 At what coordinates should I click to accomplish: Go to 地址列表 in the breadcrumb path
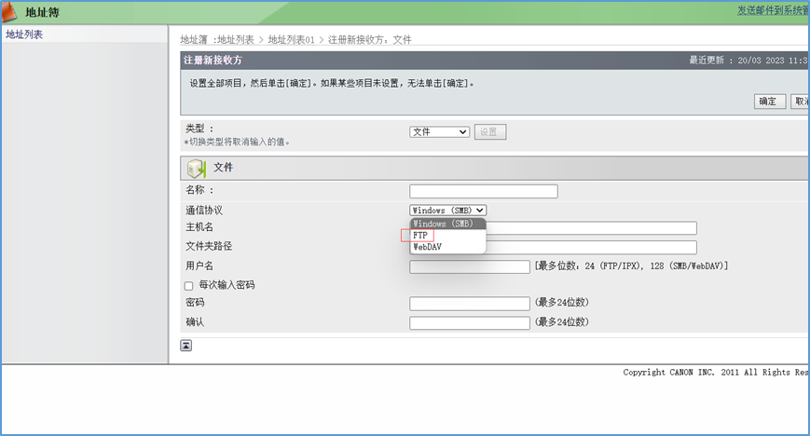click(x=238, y=40)
